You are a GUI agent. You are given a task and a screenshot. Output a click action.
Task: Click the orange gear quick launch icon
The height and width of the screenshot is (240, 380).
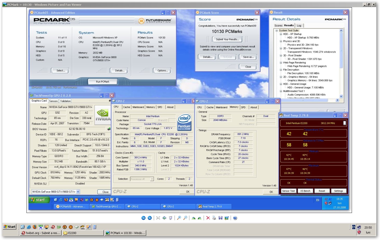[71, 227]
